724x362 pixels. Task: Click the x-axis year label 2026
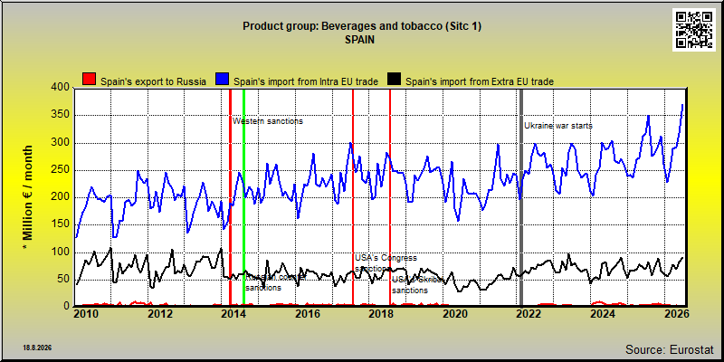[676, 314]
